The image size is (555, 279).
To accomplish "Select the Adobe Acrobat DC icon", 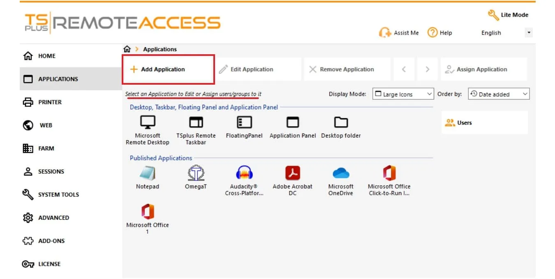I will point(292,173).
